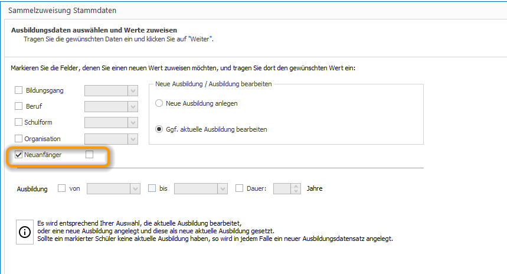Enable the Bildungsgang checkbox
The width and height of the screenshot is (507, 274).
[x=19, y=90]
